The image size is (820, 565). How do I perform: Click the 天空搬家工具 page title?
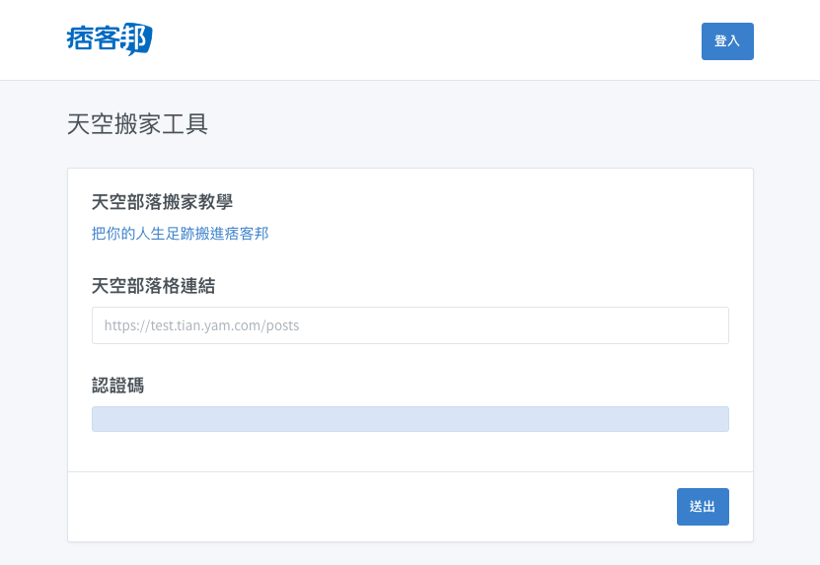137,124
